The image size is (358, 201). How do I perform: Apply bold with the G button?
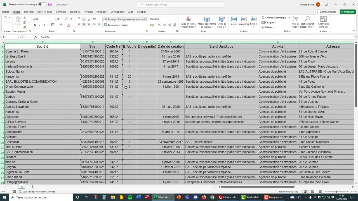click(35, 25)
